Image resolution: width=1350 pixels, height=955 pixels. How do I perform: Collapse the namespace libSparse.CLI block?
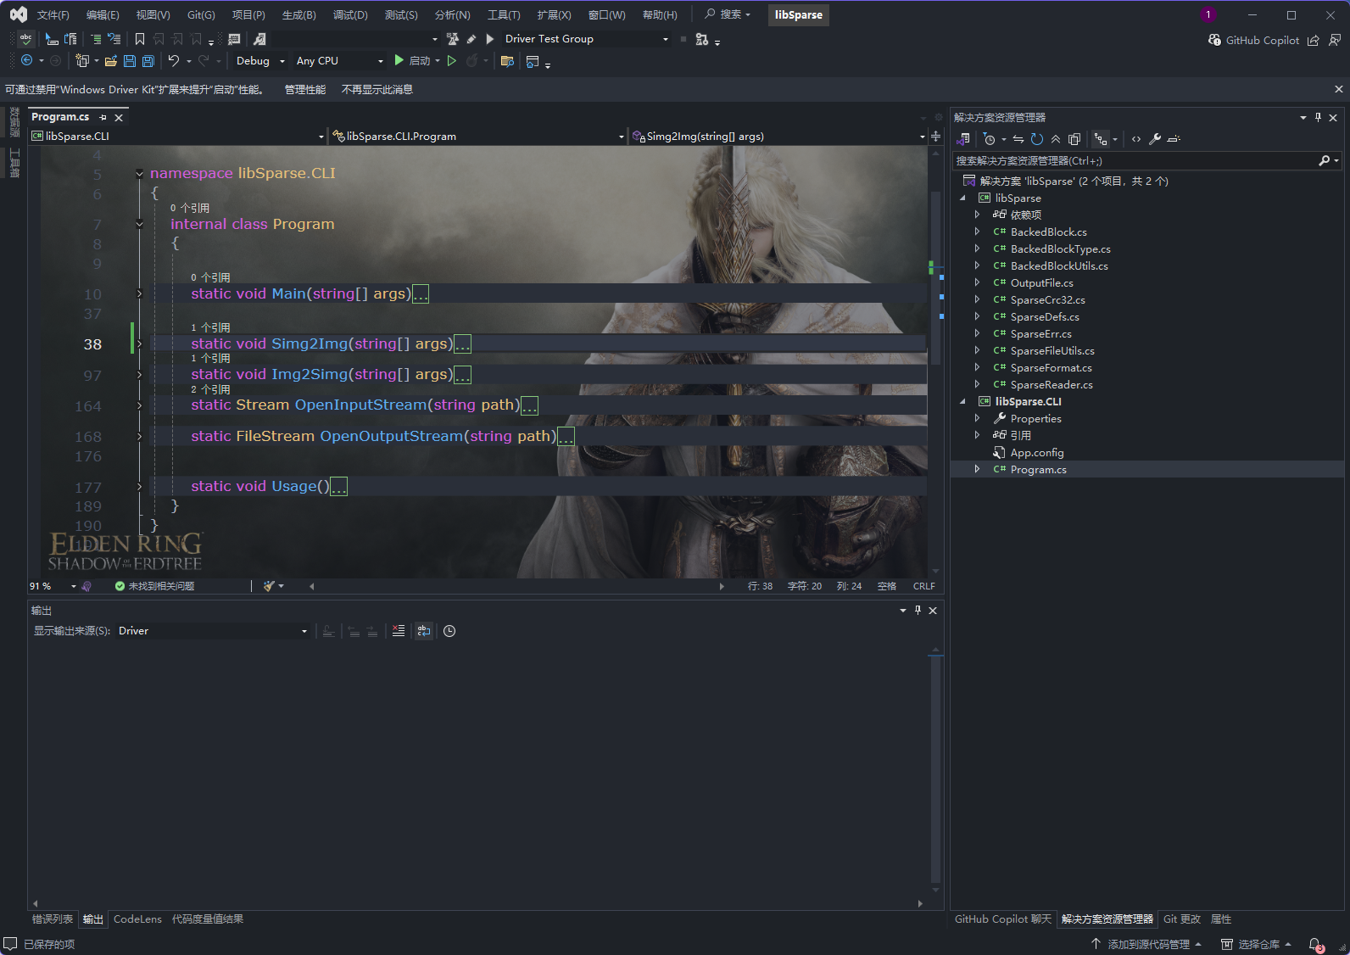pyautogui.click(x=140, y=173)
